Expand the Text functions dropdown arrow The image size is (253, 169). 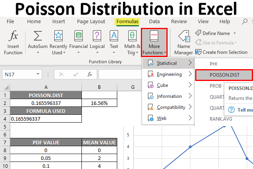coord(114,53)
